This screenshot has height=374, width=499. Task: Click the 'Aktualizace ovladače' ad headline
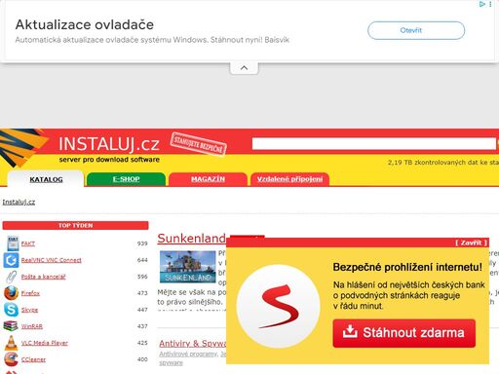(85, 24)
